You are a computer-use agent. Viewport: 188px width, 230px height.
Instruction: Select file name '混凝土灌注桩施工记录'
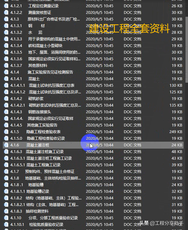[x=45, y=152]
